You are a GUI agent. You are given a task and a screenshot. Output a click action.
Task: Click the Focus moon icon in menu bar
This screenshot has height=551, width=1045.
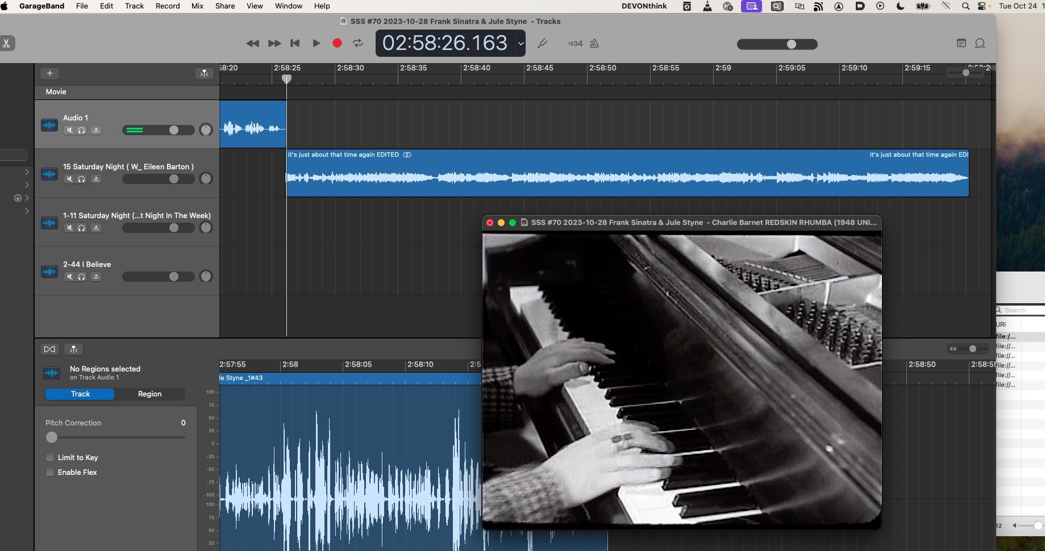(900, 6)
